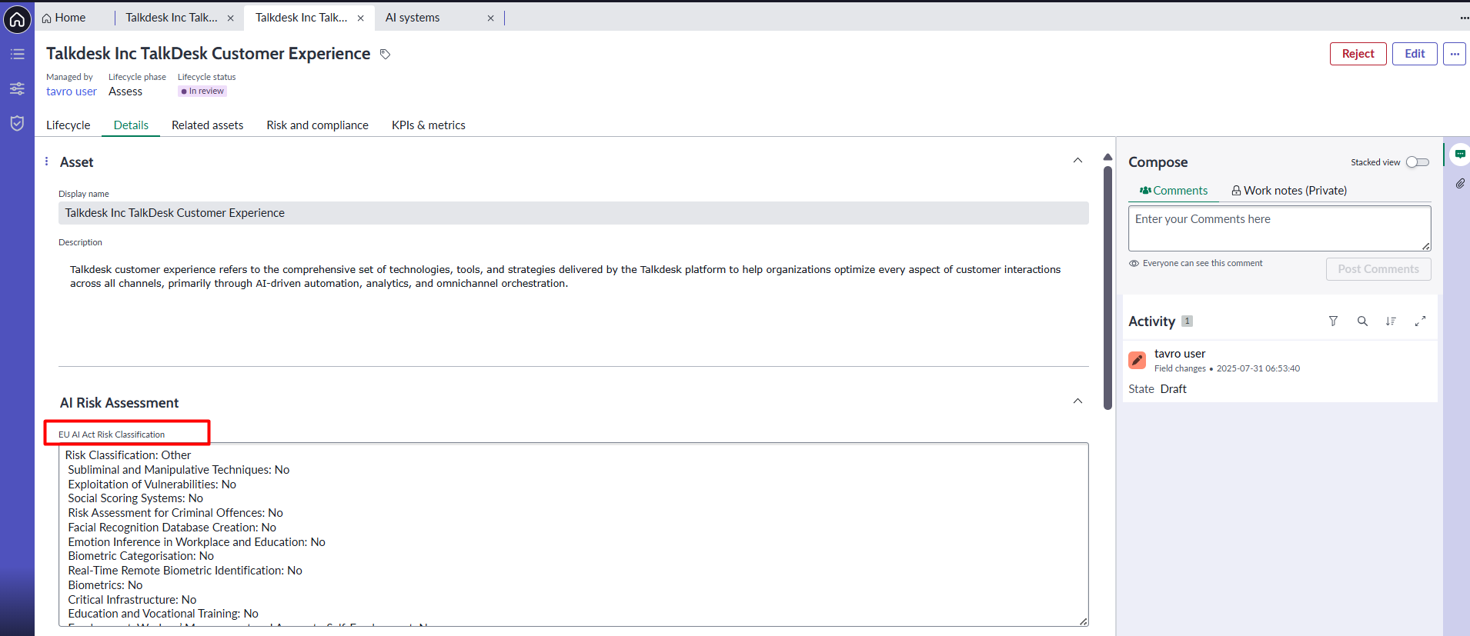This screenshot has width=1470, height=636.
Task: Click the Reject button
Action: coord(1358,54)
